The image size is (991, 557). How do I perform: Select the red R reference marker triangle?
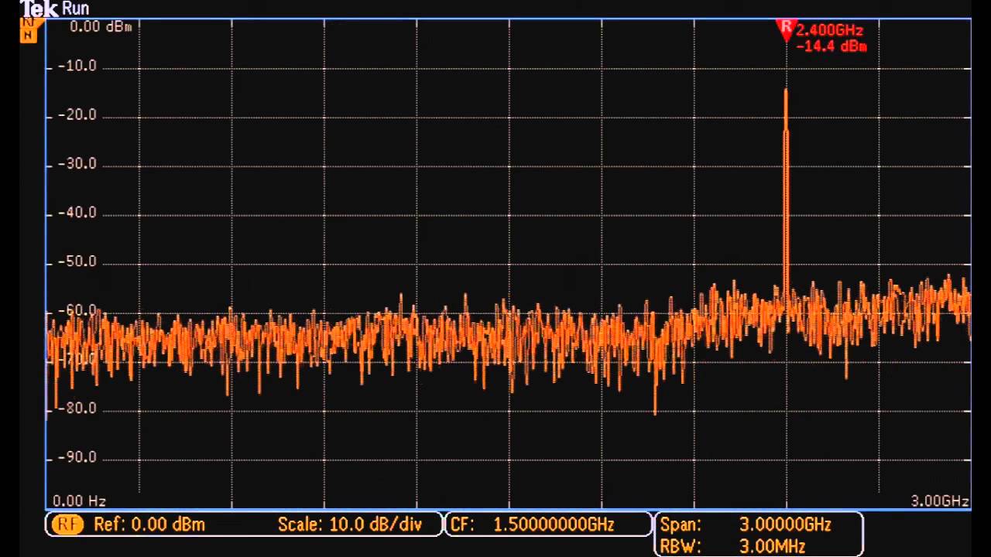click(x=786, y=30)
